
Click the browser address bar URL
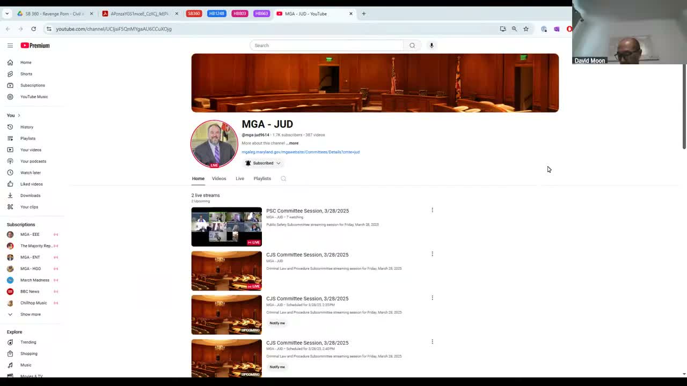tap(114, 29)
